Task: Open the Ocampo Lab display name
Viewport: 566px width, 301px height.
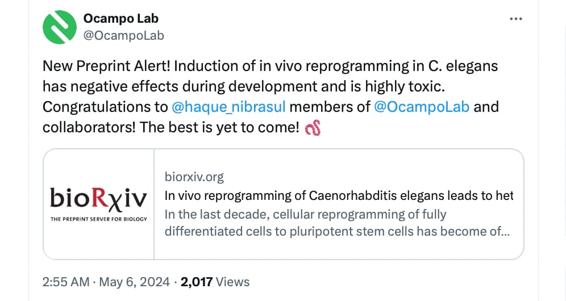Action: pyautogui.click(x=121, y=18)
